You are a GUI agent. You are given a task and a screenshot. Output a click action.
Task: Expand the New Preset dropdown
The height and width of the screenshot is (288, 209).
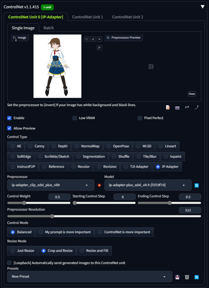point(90,277)
